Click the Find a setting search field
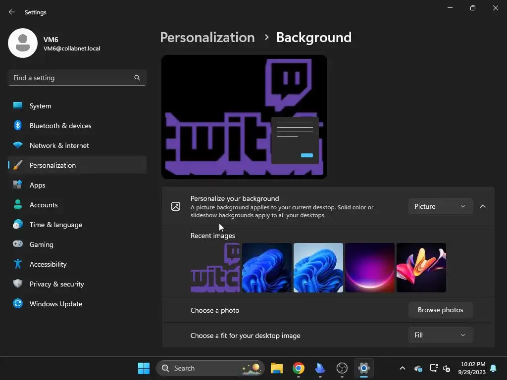The width and height of the screenshot is (507, 380). 77,78
